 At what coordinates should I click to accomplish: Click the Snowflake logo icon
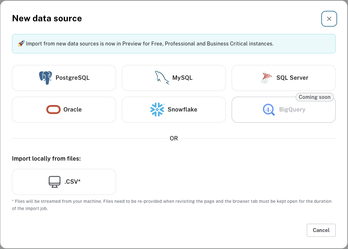[x=157, y=110]
